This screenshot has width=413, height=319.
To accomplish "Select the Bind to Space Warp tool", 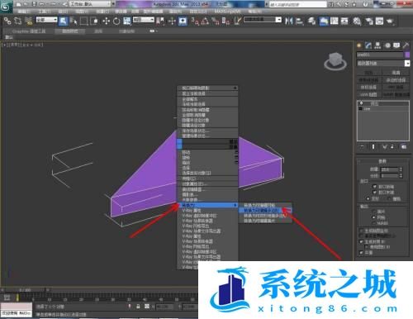I will (28, 21).
